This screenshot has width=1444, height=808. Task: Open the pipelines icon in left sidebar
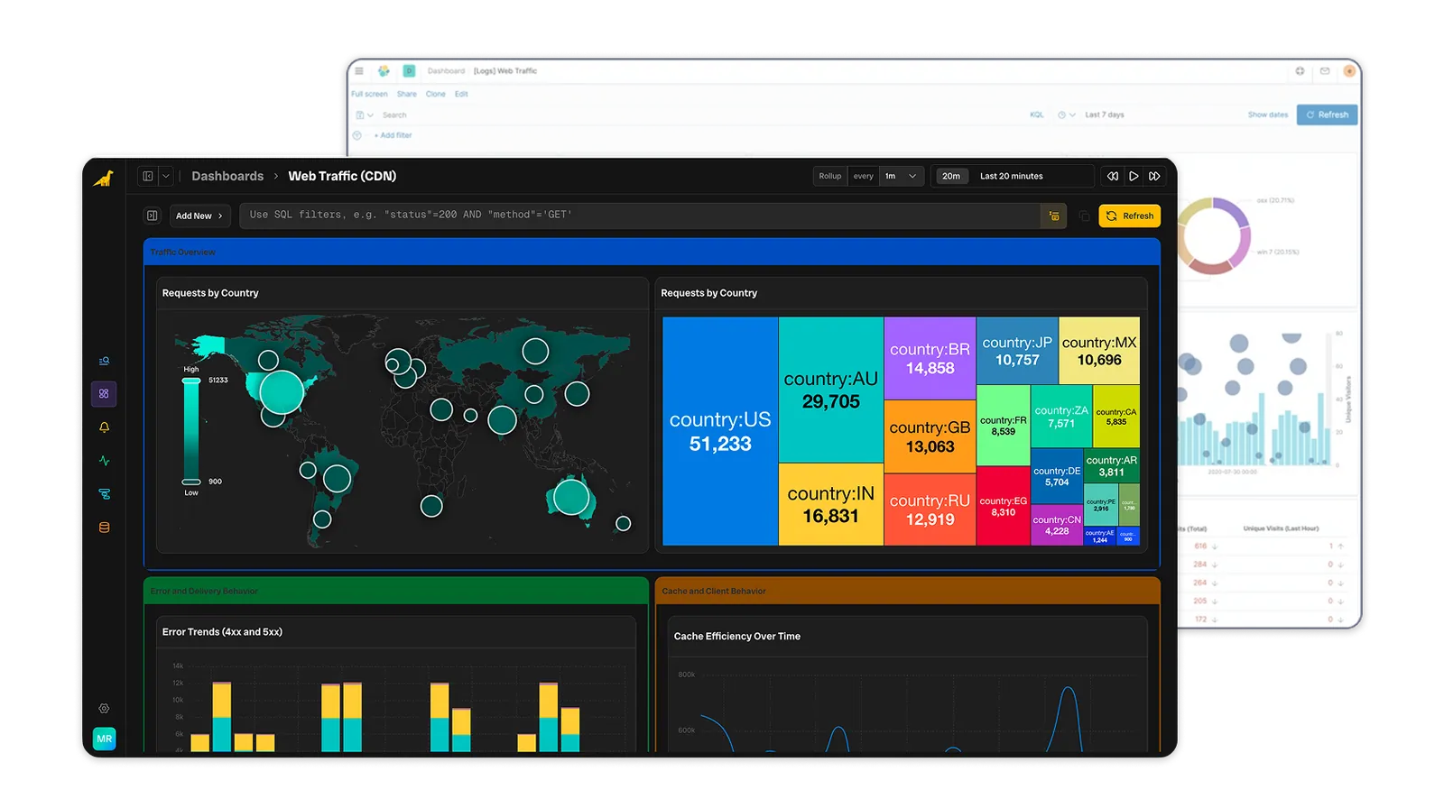click(104, 494)
